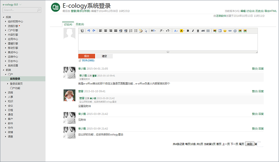This screenshot has width=279, height=162.
Task: Click 导出HTML link in header
Action: pos(270,11)
